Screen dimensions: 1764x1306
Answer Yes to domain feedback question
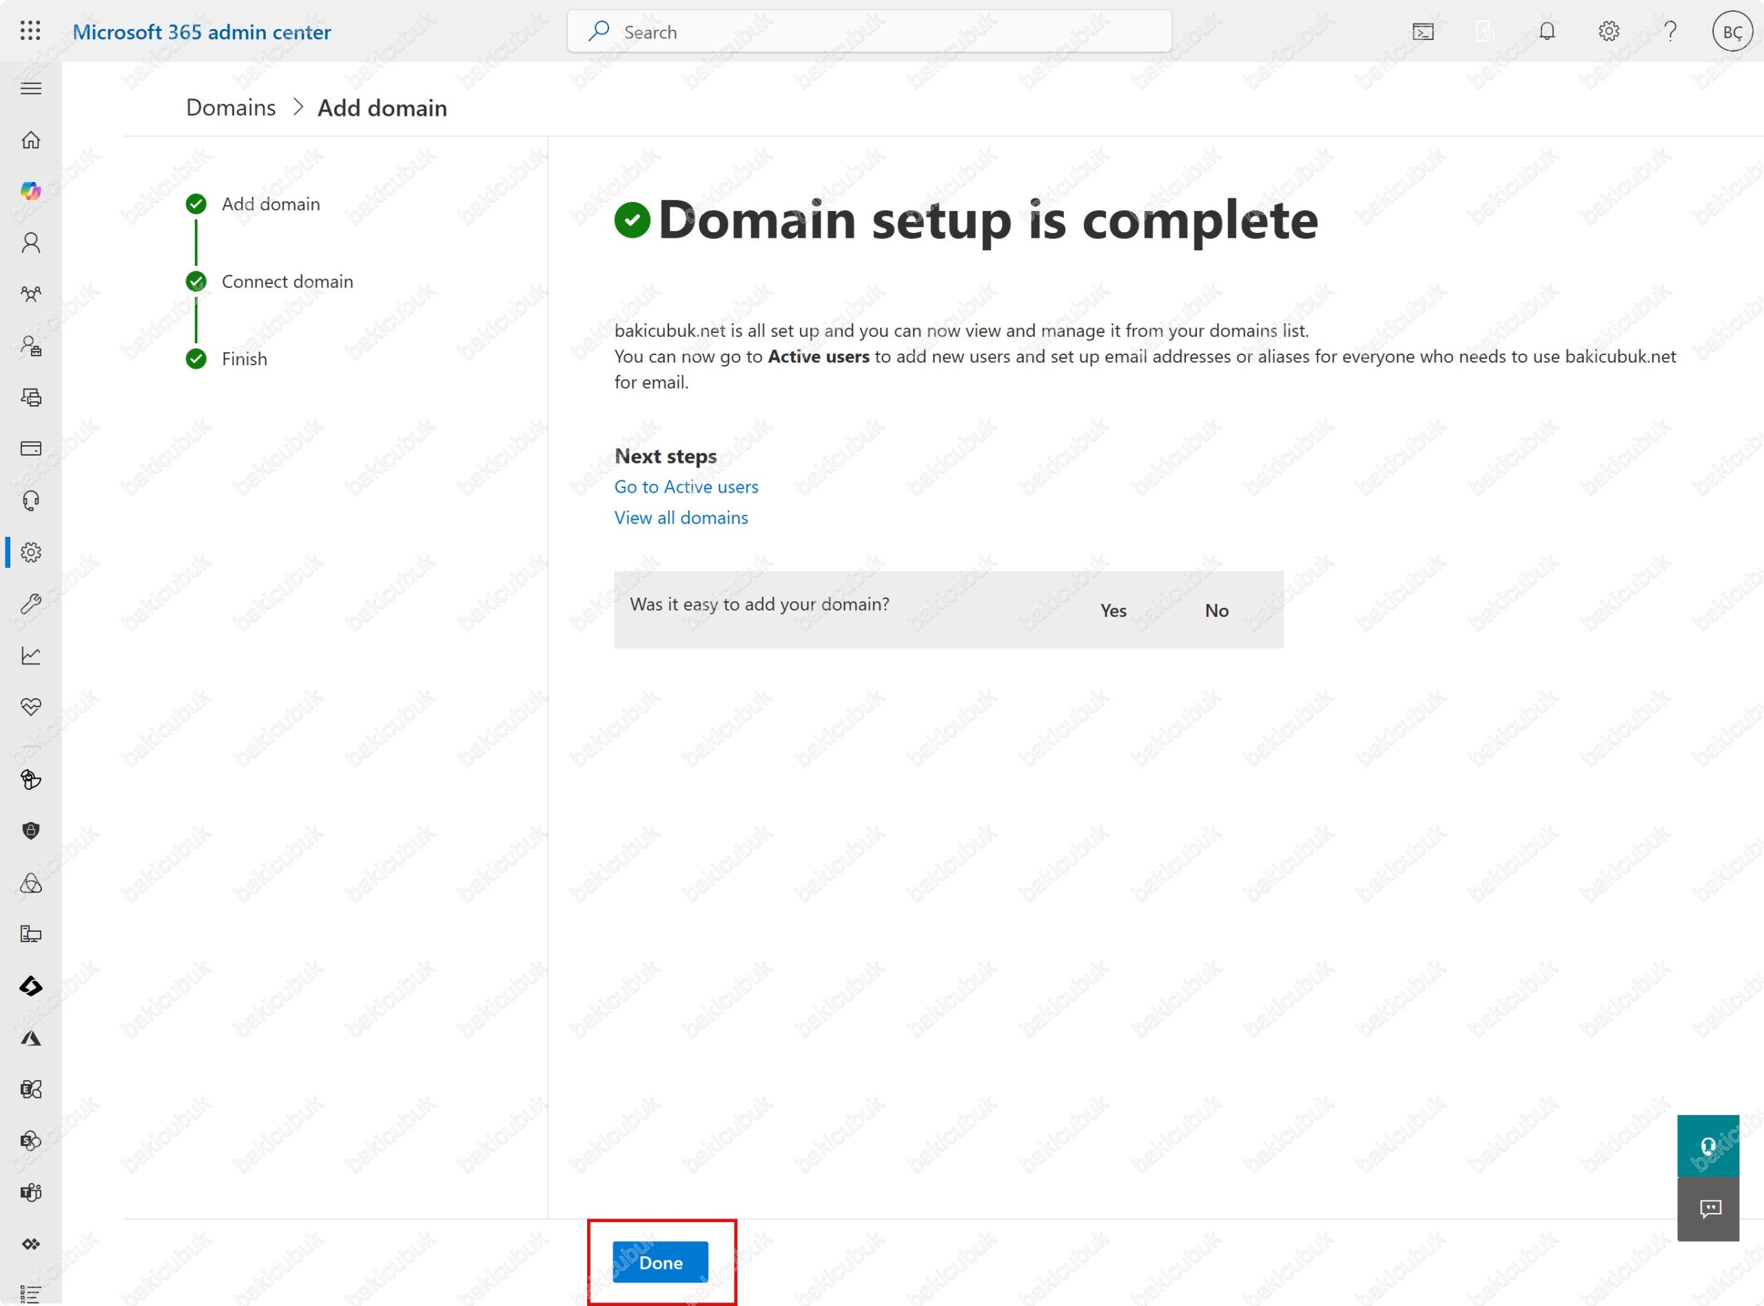coord(1113,611)
